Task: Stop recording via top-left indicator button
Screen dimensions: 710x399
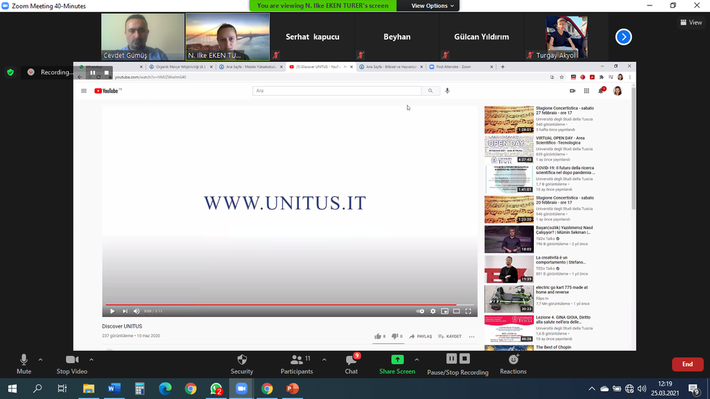Action: pos(106,73)
